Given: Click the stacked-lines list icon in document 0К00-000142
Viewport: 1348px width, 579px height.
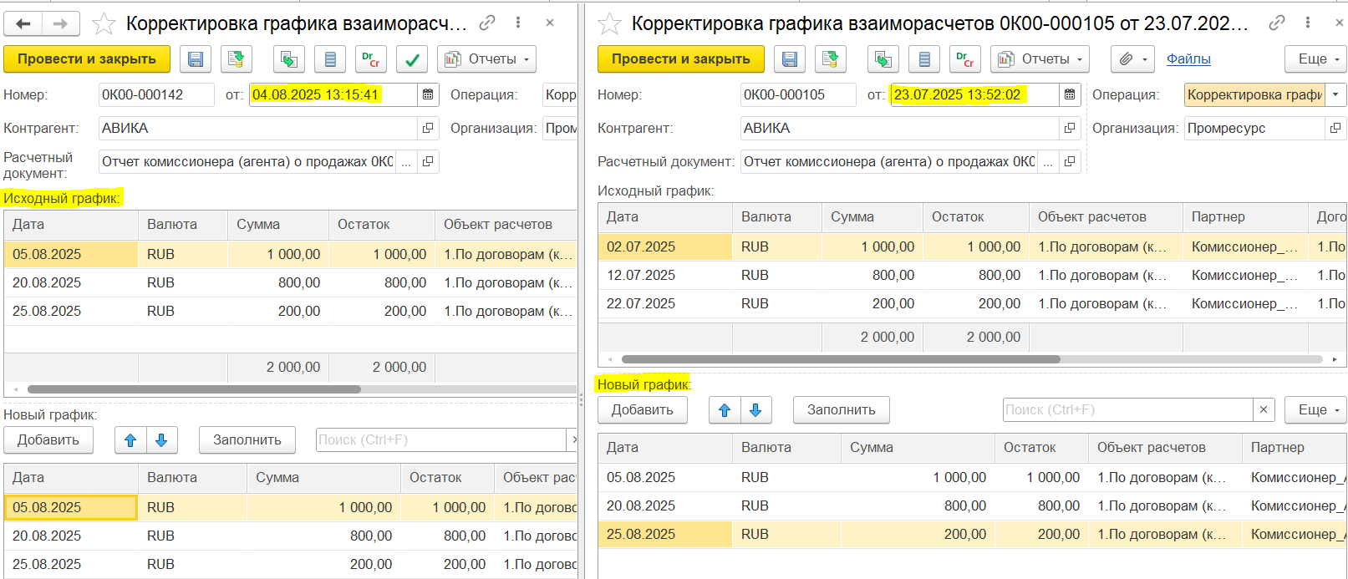Looking at the screenshot, I should tap(330, 59).
